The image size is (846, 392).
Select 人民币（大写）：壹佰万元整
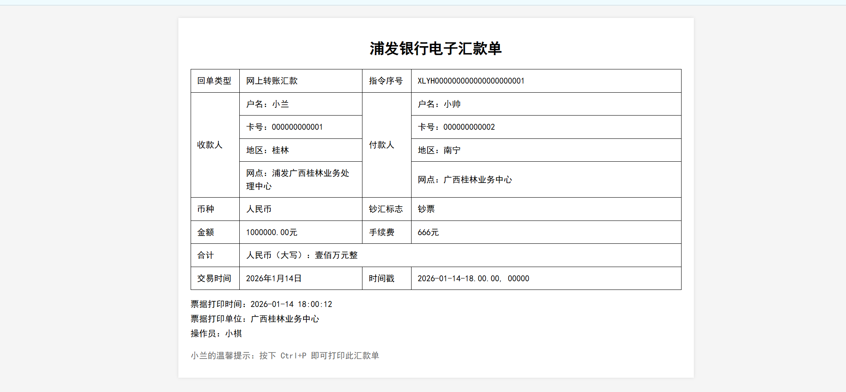pyautogui.click(x=461, y=255)
